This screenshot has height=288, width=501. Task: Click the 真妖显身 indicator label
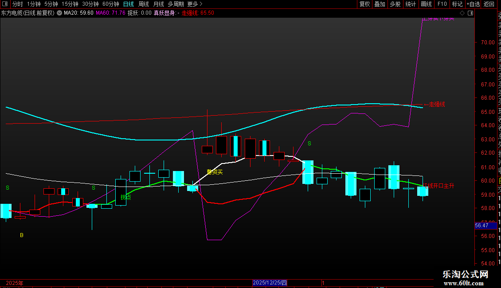coord(164,13)
